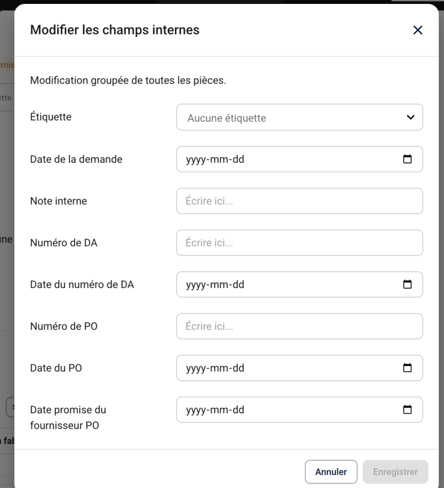
Task: Click Date promise du fournisseur PO date field
Action: tap(285, 409)
